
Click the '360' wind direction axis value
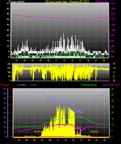pyautogui.click(x=9, y=64)
